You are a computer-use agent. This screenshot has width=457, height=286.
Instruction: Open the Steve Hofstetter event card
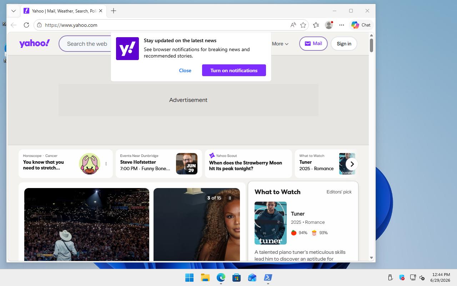[159, 164]
